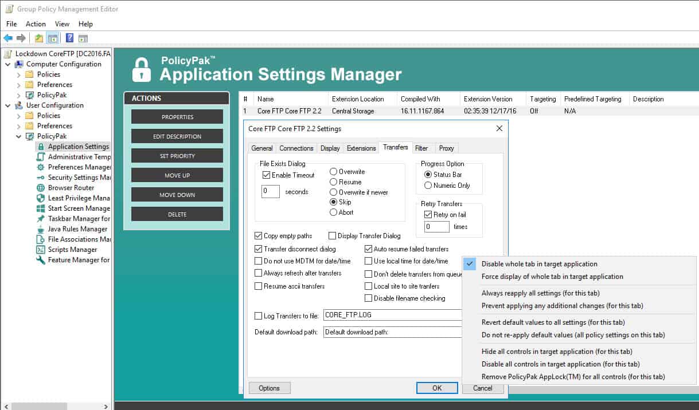The image size is (699, 410).
Task: Confirm the dialog with OK
Action: 437,388
